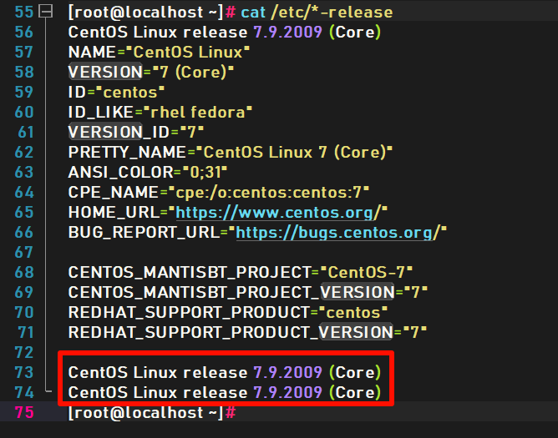Screen dimensions: 558x438
Task: Click the "CentOS Linux" value on line 57
Action: point(187,53)
